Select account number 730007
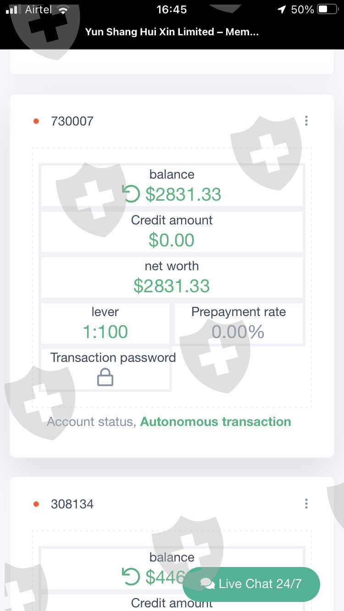Image resolution: width=344 pixels, height=611 pixels. click(x=72, y=121)
